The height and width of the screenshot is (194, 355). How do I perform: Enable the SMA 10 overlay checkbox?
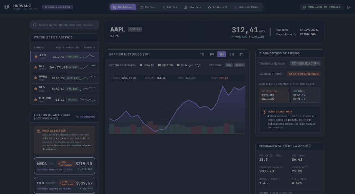tap(141, 65)
